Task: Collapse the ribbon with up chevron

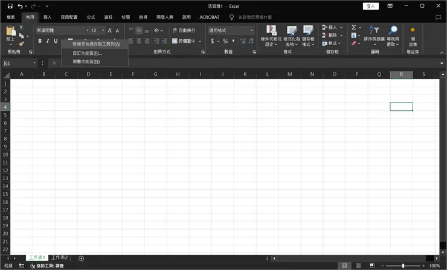Action: coord(442,52)
